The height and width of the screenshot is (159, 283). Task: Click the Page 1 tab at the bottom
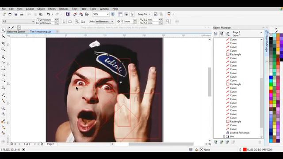click(51, 144)
